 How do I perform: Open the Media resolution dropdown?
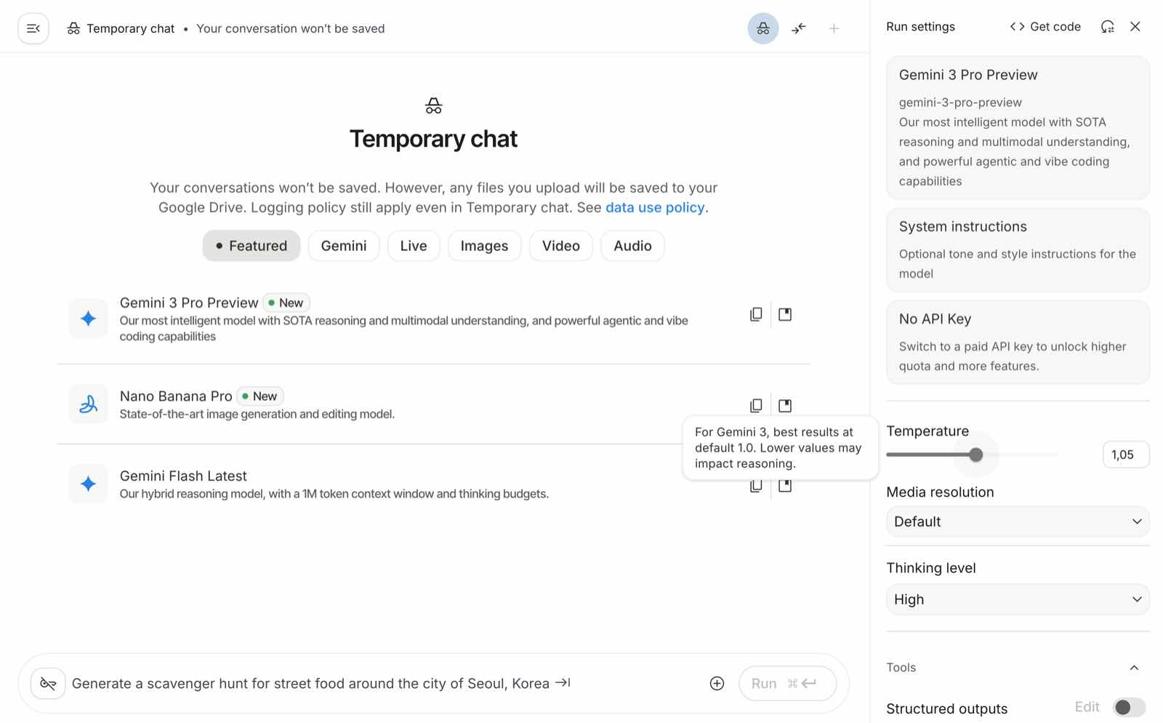tap(1017, 522)
